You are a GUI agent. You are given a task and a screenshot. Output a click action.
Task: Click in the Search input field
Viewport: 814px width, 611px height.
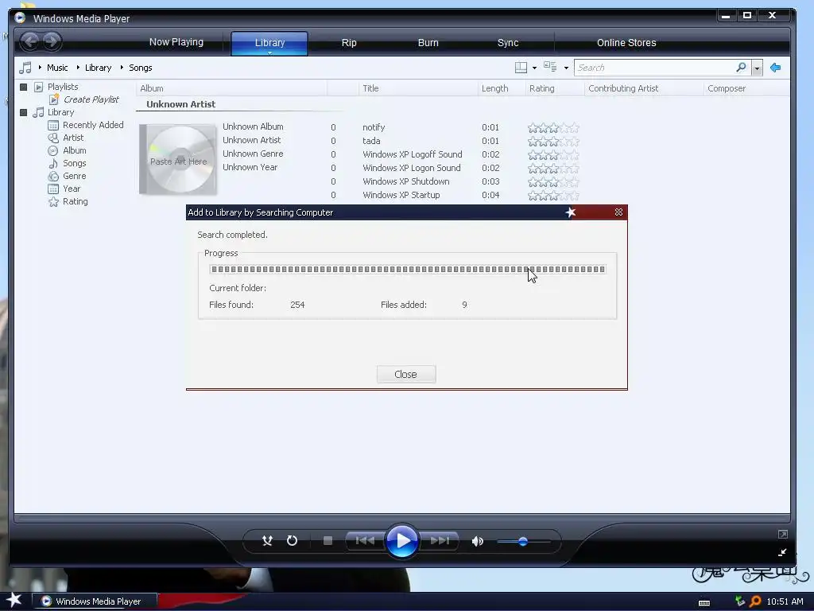pyautogui.click(x=654, y=68)
